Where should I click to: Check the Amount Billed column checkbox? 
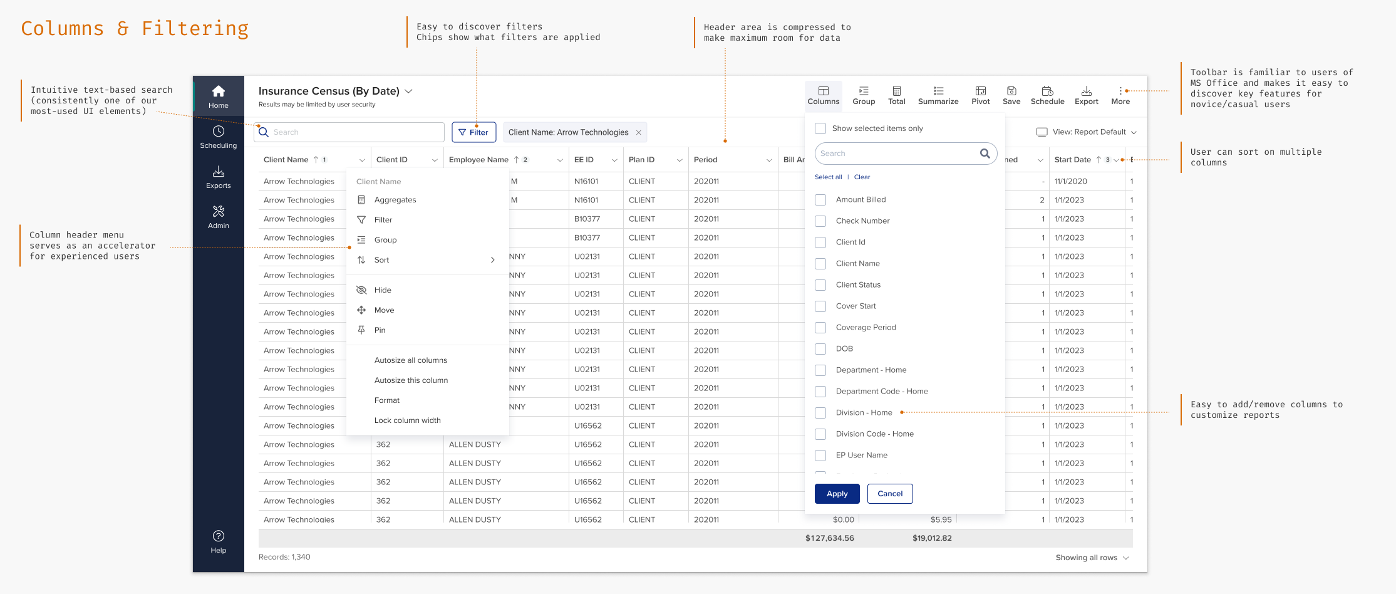click(820, 200)
